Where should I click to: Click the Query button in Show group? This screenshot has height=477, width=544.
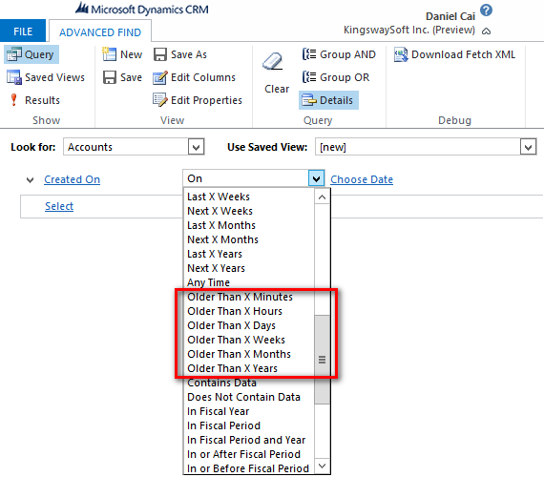pos(31,54)
